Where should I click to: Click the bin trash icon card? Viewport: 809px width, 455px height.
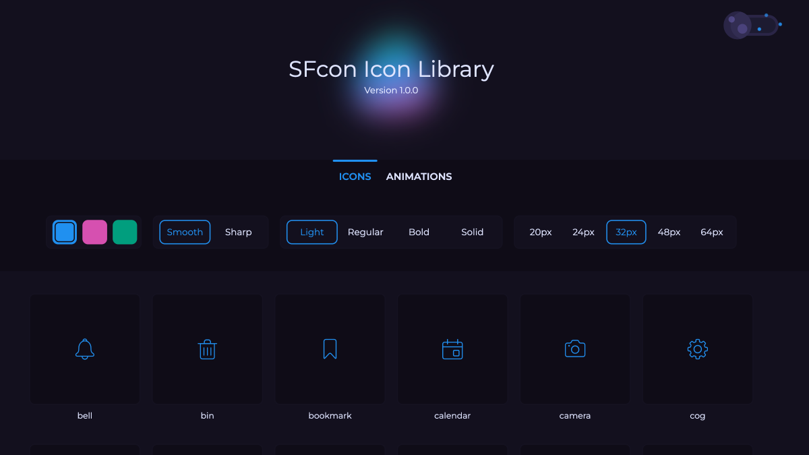tap(208, 349)
